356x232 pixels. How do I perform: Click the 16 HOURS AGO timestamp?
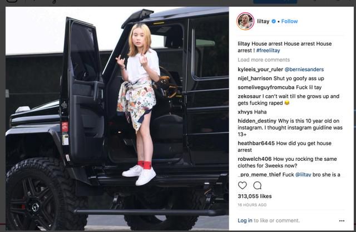pyautogui.click(x=252, y=205)
